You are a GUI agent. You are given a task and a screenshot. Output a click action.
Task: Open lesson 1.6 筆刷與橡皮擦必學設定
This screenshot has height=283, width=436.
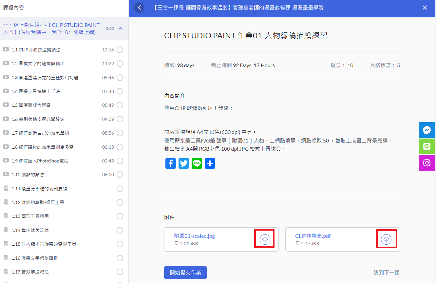coord(38,119)
